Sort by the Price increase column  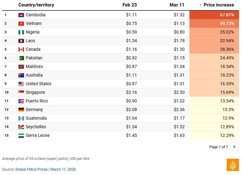point(218,5)
